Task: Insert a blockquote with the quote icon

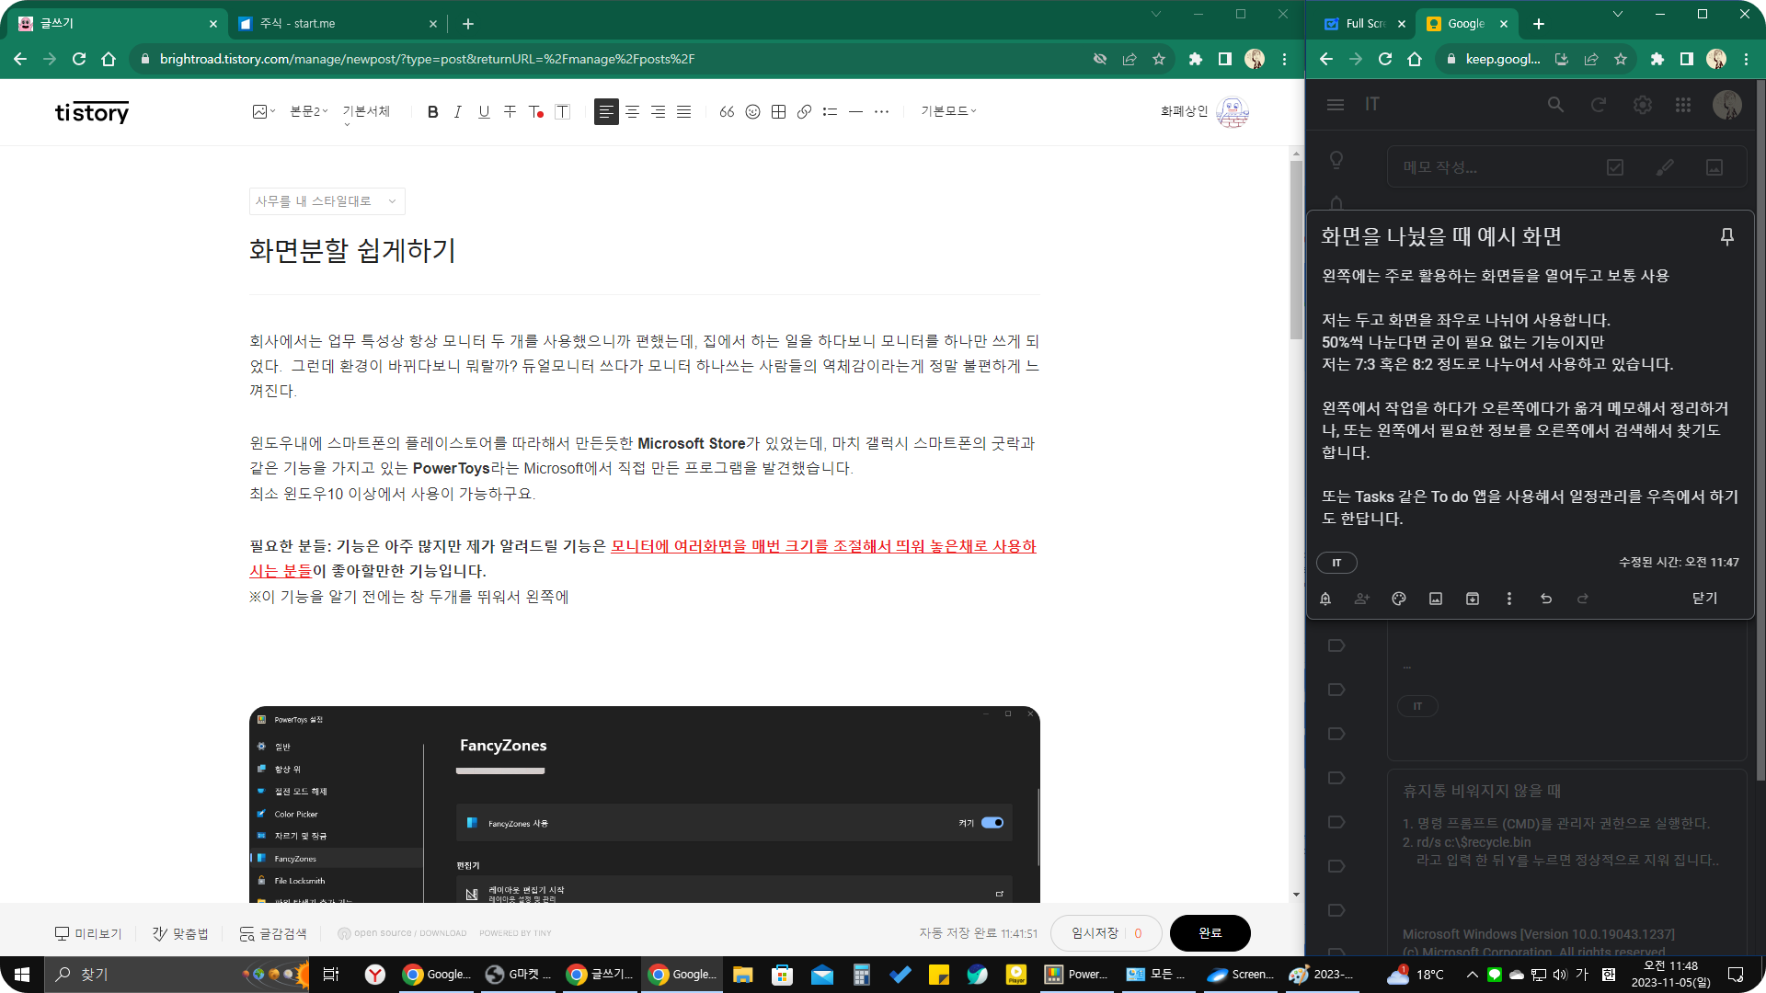Action: pos(727,111)
